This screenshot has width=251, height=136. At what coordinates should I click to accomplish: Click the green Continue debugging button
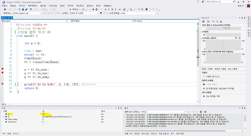click(x=74, y=9)
